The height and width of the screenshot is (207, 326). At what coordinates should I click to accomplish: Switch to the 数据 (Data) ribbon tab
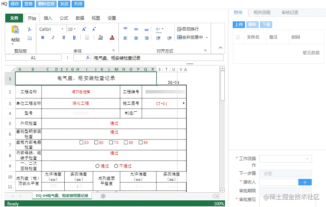(x=80, y=18)
